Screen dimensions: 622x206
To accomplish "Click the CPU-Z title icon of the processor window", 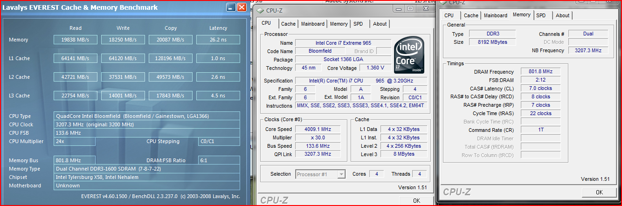I will tap(260, 10).
